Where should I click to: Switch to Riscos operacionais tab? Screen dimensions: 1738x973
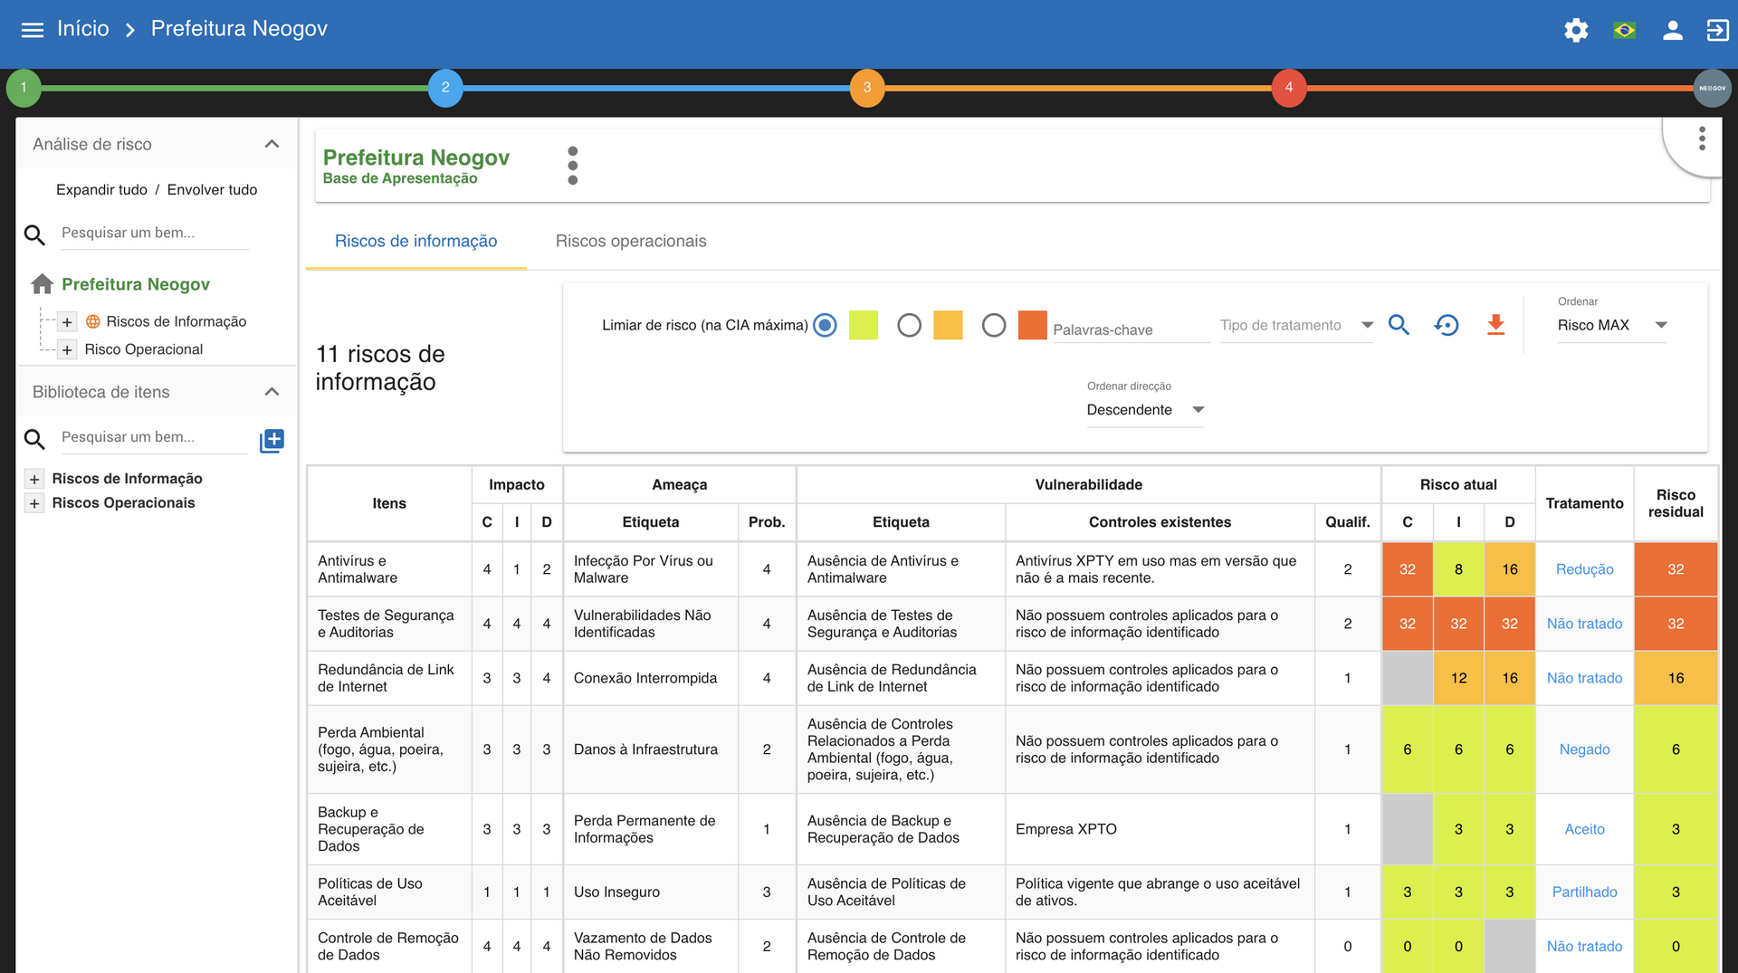(x=630, y=241)
